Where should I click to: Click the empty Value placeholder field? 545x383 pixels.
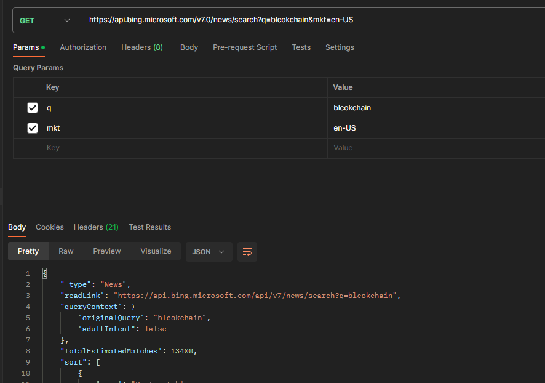coord(436,148)
